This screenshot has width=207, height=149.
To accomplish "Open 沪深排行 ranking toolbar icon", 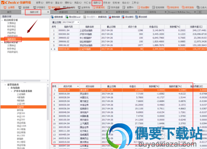I will (39, 7).
